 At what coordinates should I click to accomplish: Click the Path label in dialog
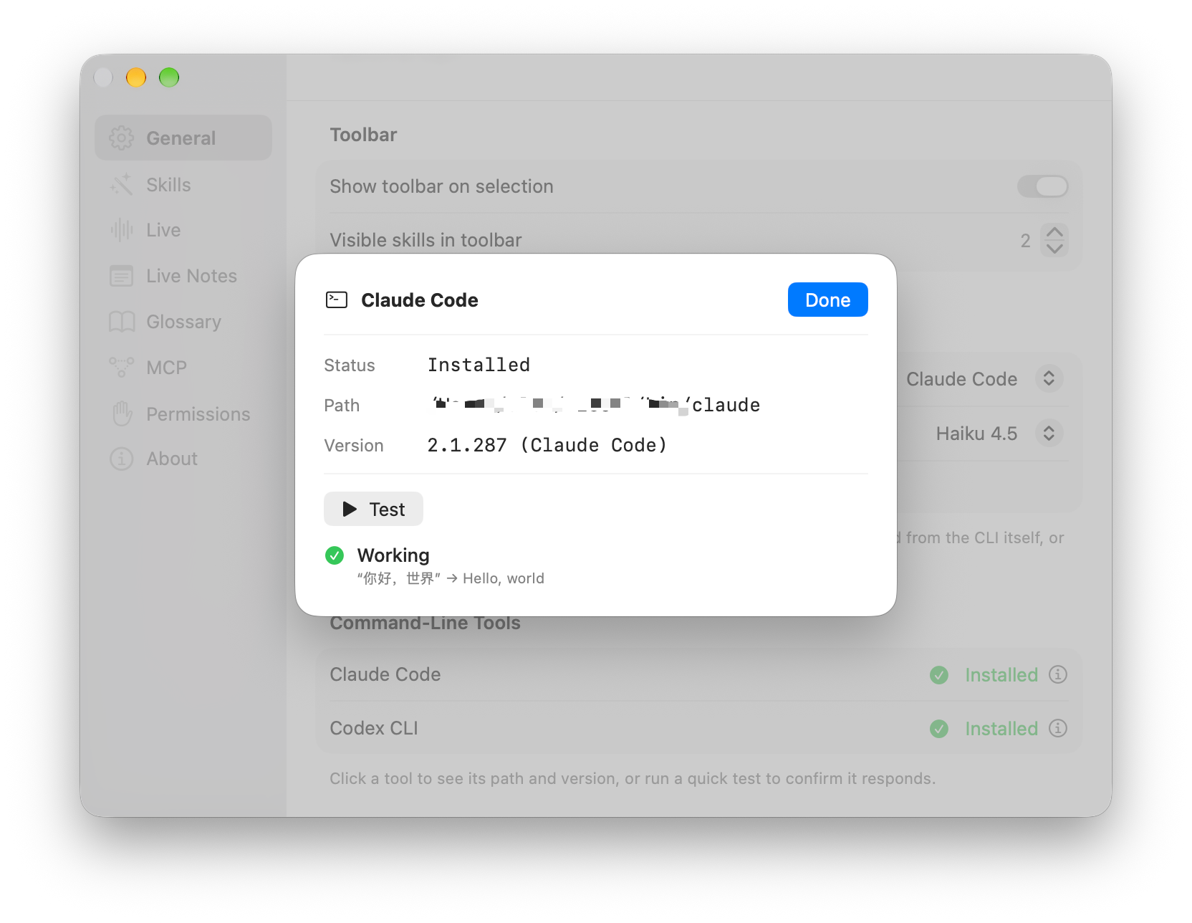342,405
